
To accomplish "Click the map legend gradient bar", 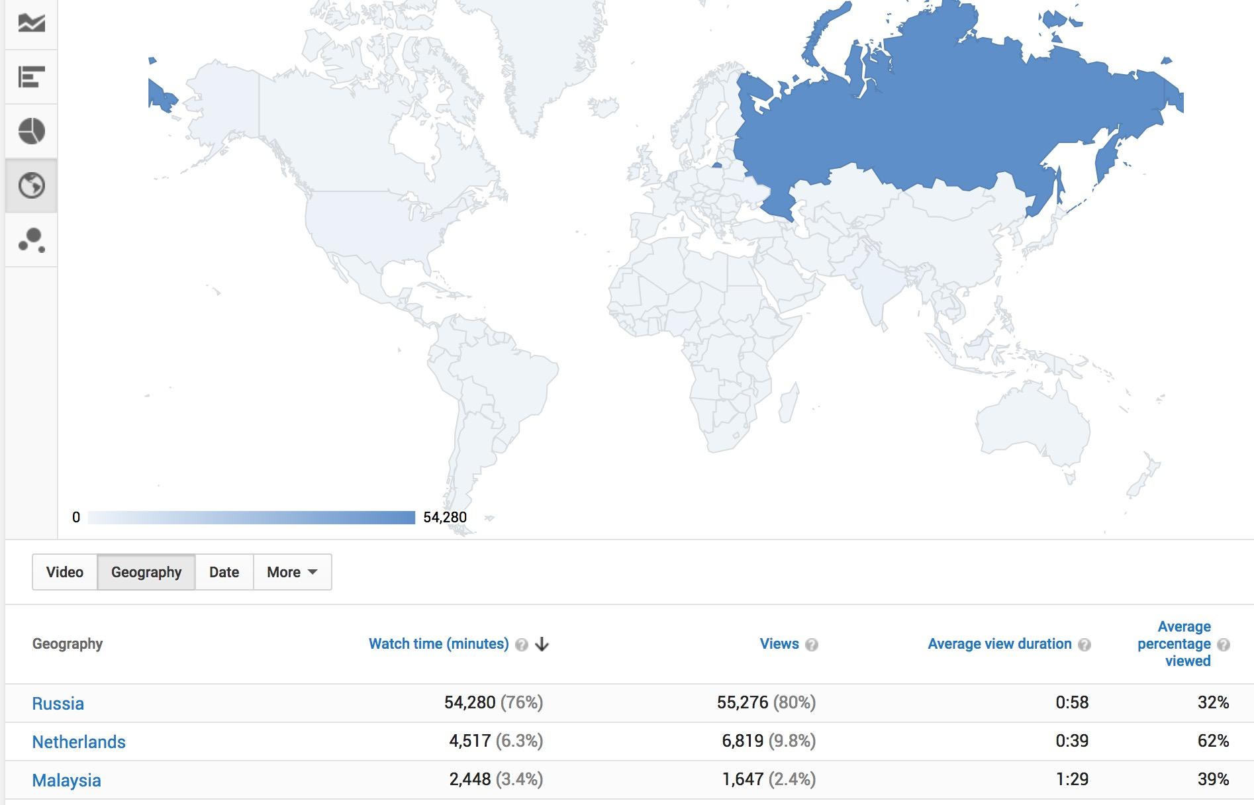I will pyautogui.click(x=251, y=518).
